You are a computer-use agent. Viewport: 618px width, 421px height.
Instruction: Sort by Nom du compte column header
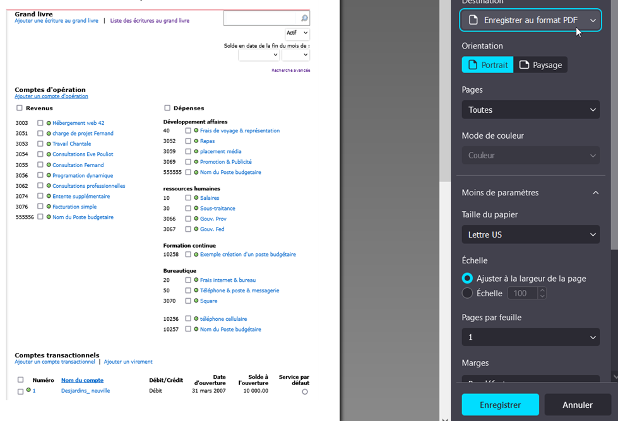82,380
